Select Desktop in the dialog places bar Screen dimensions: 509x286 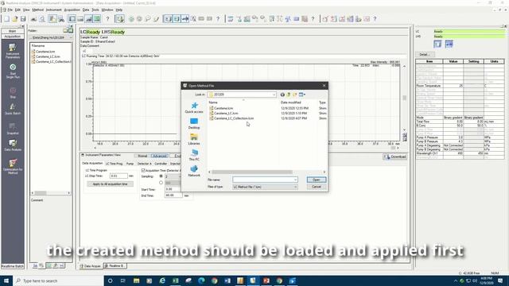(x=194, y=124)
